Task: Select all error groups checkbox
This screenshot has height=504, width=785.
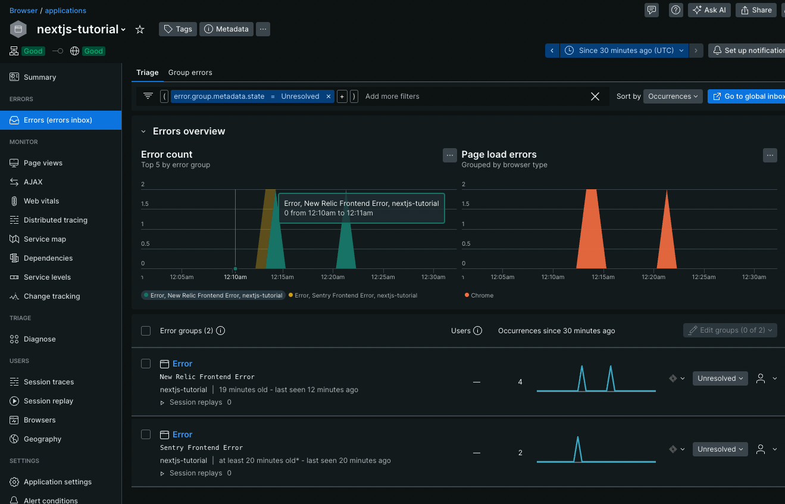Action: click(x=146, y=331)
